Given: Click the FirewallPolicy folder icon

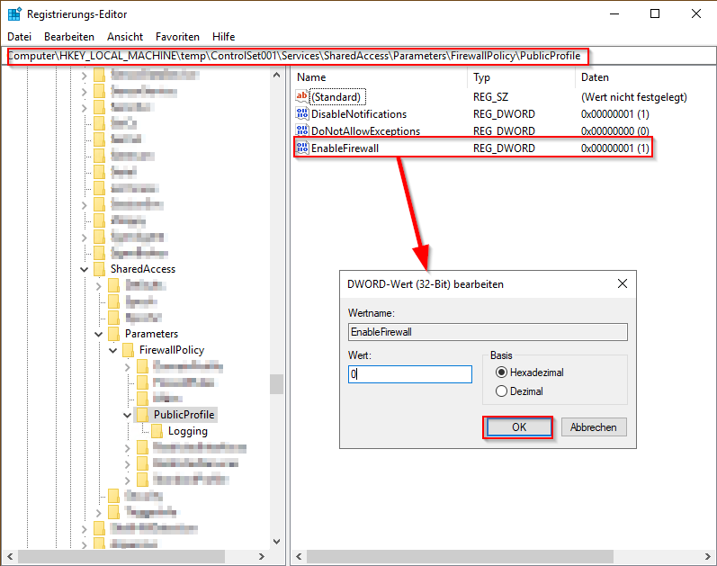Looking at the screenshot, I should click(129, 350).
